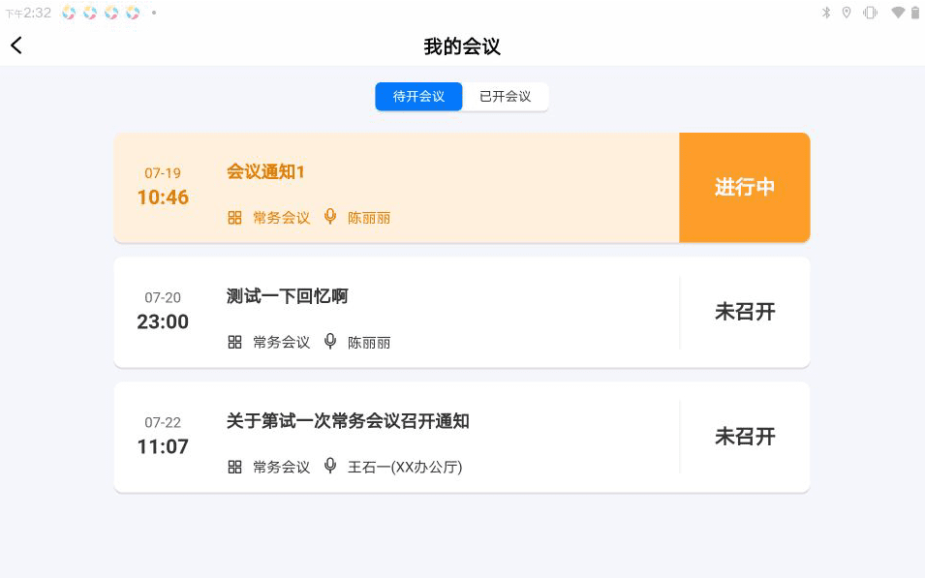Tap grid category icon in 07-22 meeting
Image resolution: width=925 pixels, height=578 pixels.
point(234,467)
